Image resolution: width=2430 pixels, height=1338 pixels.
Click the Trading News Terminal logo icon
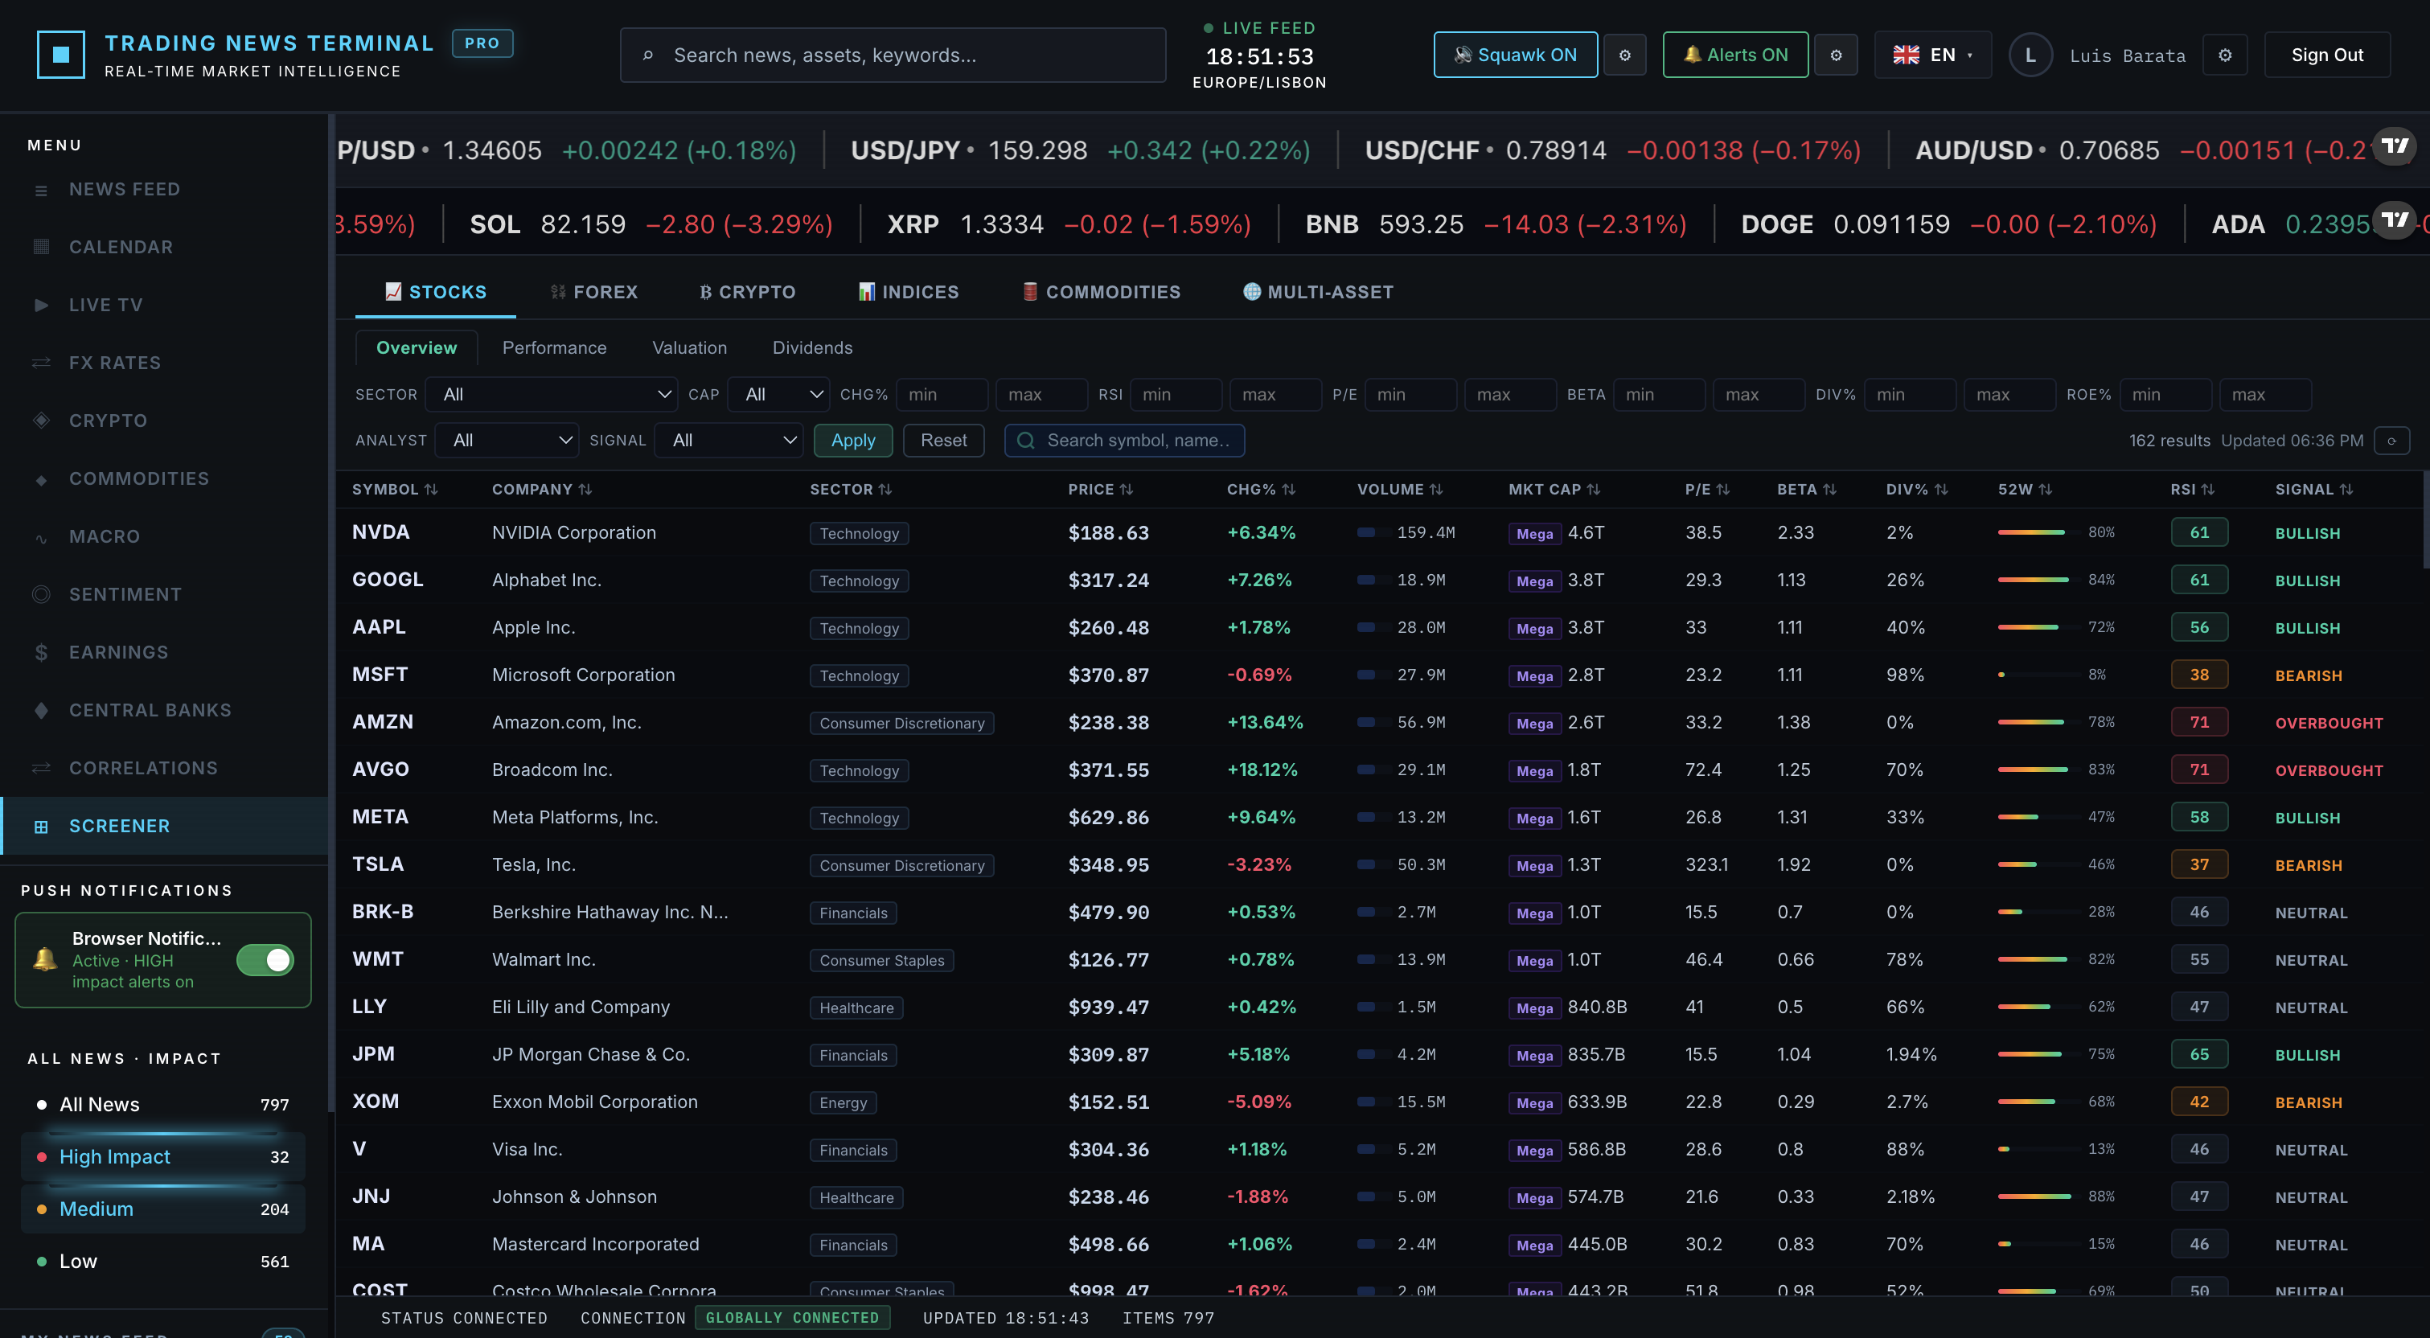61,55
